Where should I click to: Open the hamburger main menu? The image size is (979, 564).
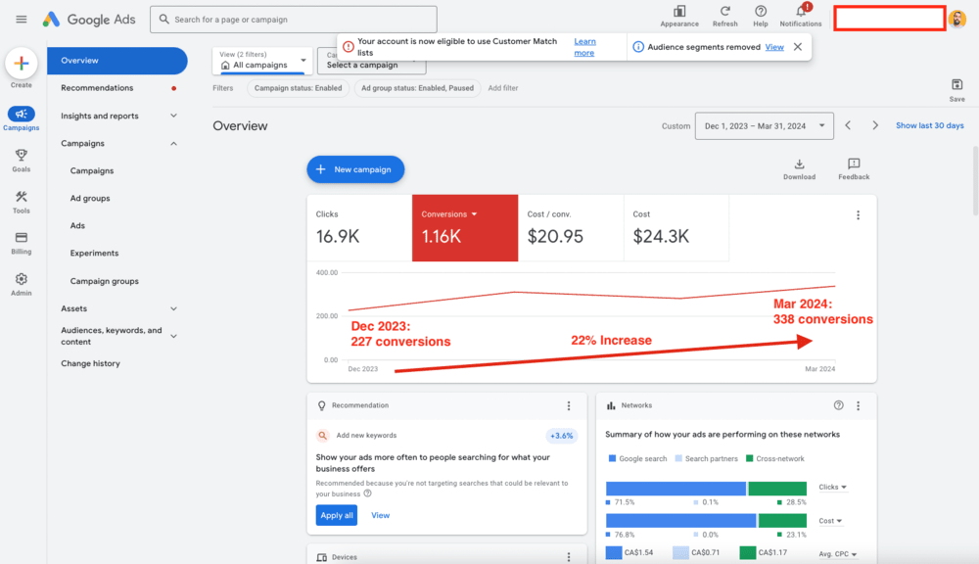click(x=22, y=20)
